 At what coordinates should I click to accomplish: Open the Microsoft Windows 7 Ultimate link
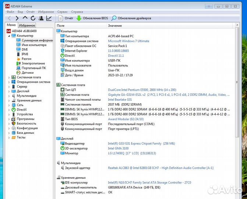[x=128, y=41]
